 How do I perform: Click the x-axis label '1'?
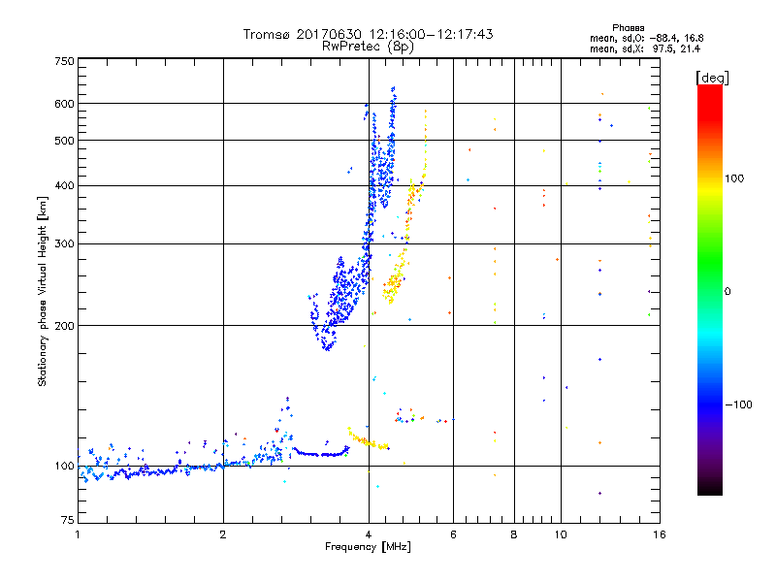tap(78, 534)
